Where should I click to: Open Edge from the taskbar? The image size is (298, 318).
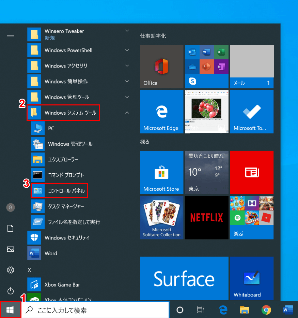point(223,310)
